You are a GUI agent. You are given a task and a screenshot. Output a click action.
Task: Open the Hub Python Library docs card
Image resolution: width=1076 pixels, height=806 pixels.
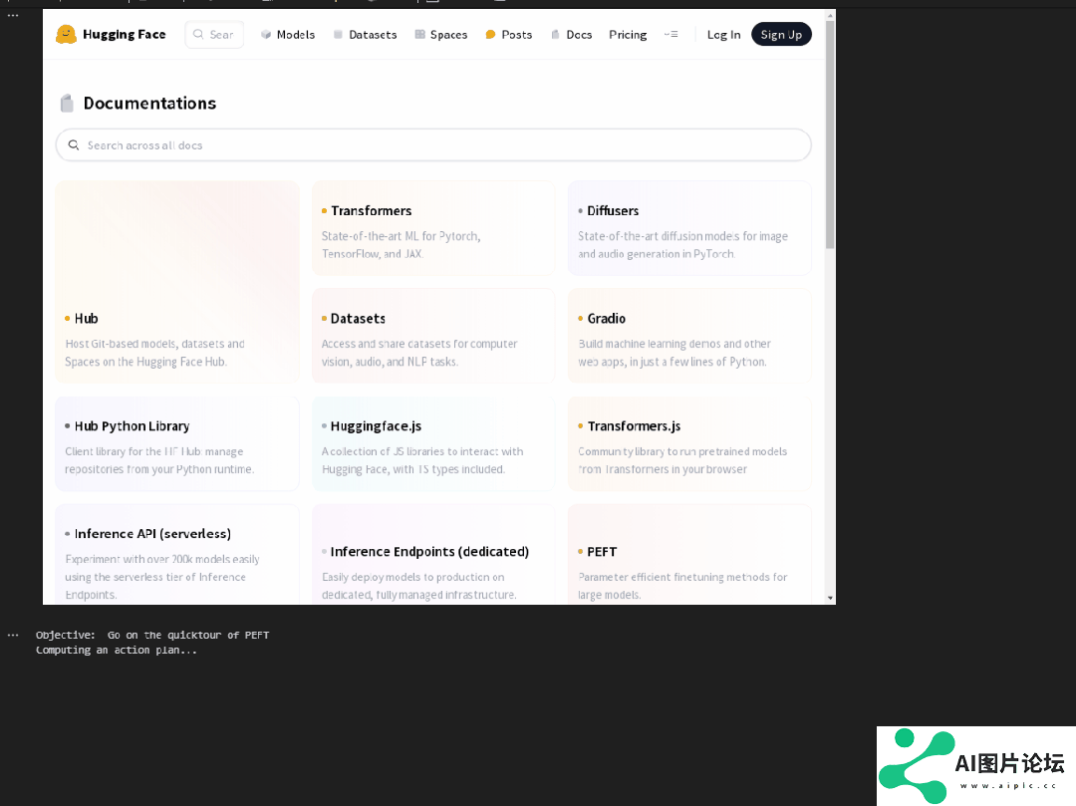click(x=177, y=443)
